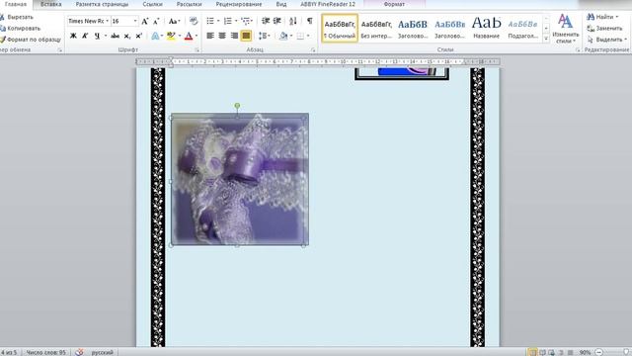This screenshot has height=356, width=632.
Task: Open ABBYY FineReader 12 tab
Action: pos(328,4)
